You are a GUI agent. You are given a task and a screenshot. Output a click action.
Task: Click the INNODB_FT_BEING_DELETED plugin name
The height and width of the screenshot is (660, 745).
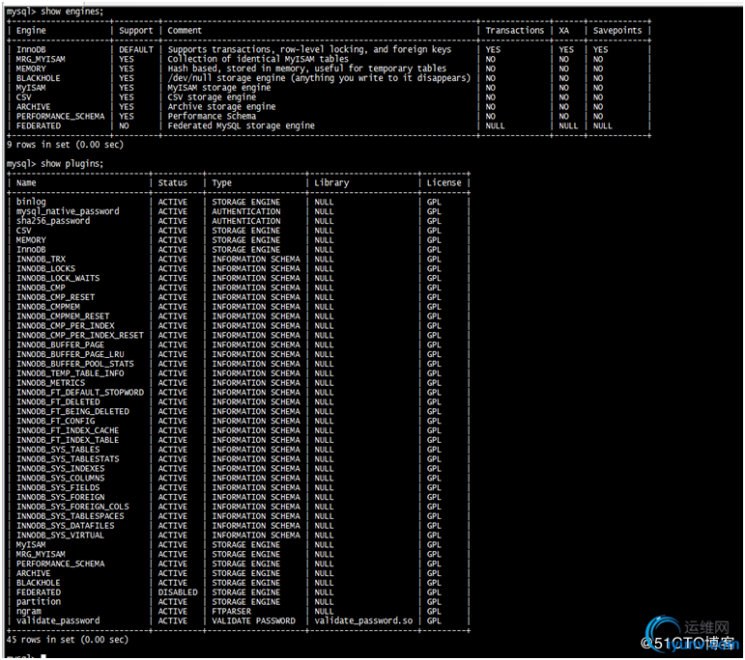pos(72,411)
